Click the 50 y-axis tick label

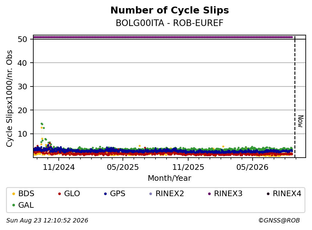[22, 39]
